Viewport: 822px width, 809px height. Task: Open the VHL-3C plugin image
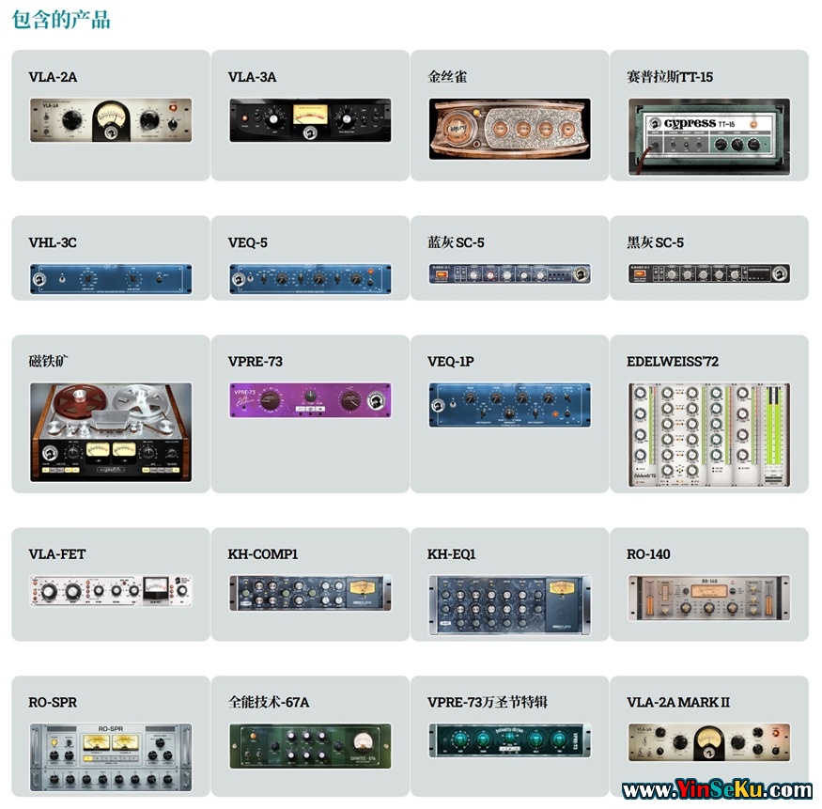pyautogui.click(x=111, y=278)
